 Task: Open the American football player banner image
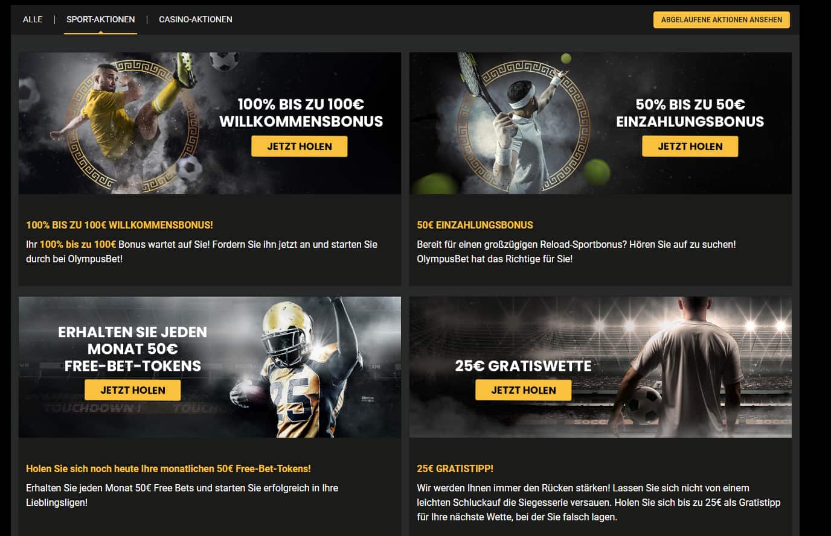[210, 367]
